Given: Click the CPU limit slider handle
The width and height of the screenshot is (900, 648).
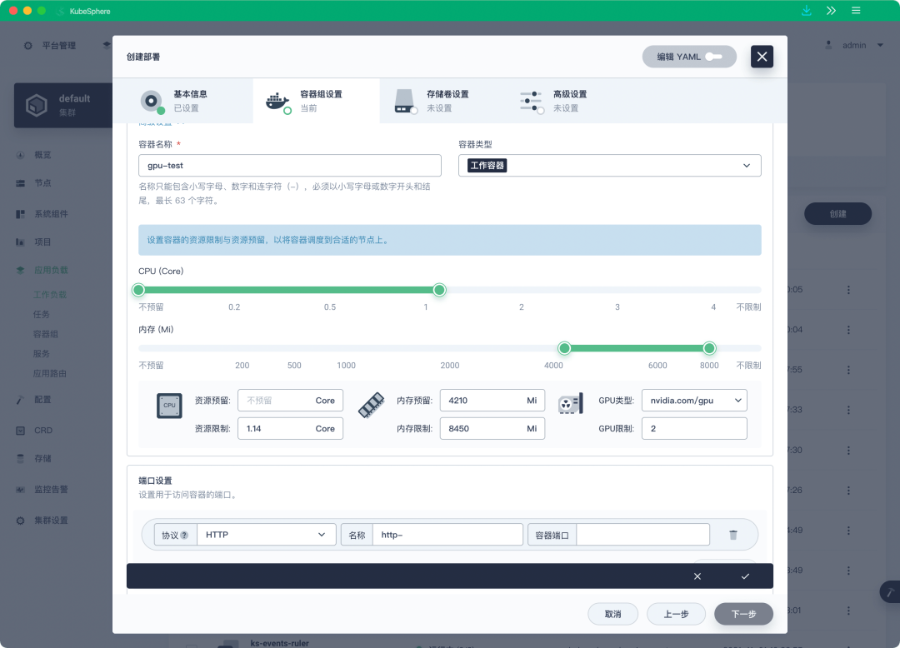Looking at the screenshot, I should pyautogui.click(x=440, y=290).
